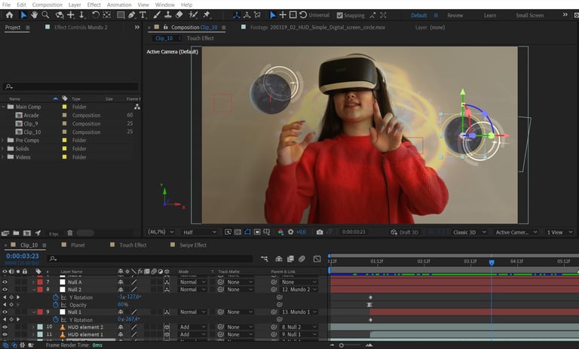Image resolution: width=579 pixels, height=349 pixels.
Task: Open the Composition menu
Action: [x=47, y=5]
